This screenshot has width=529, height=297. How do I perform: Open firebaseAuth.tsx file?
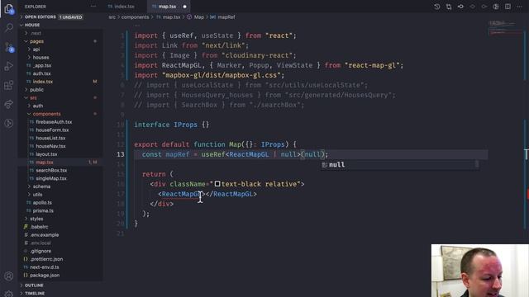pyautogui.click(x=54, y=122)
